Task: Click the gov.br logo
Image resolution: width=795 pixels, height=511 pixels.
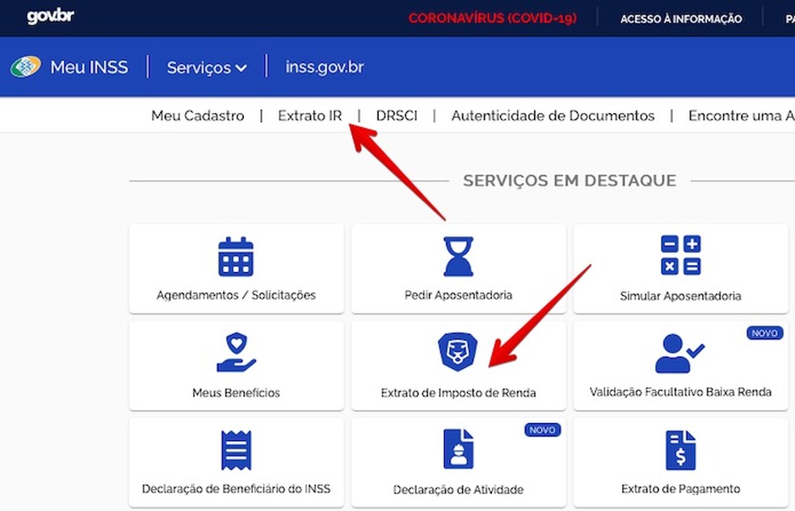Action: [51, 16]
